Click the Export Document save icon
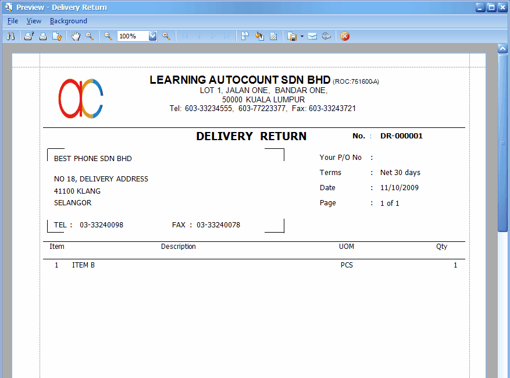 coord(292,36)
